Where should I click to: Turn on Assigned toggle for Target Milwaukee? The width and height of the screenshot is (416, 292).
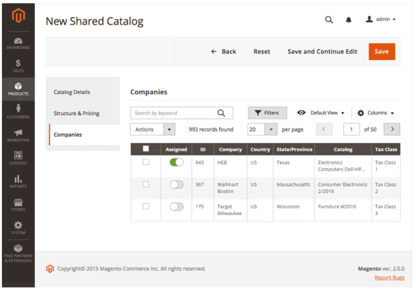[176, 207]
